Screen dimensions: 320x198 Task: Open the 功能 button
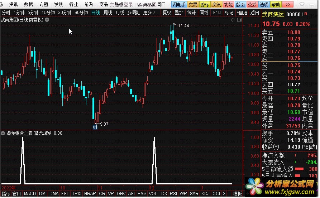click(x=228, y=5)
